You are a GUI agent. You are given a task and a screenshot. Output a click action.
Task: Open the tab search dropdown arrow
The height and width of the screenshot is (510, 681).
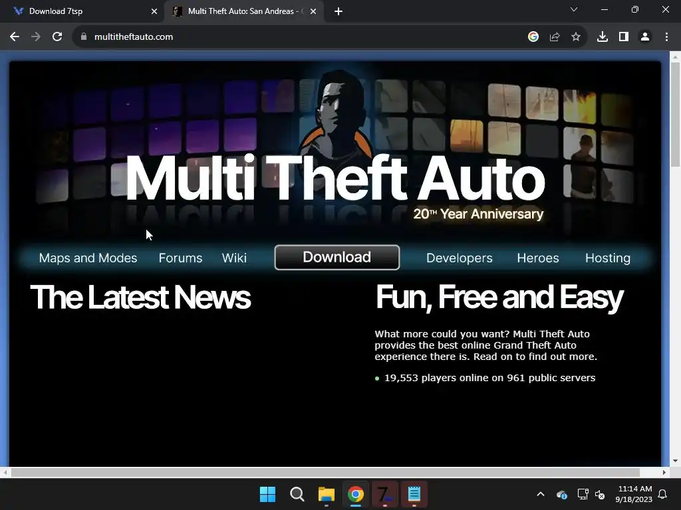tap(574, 9)
